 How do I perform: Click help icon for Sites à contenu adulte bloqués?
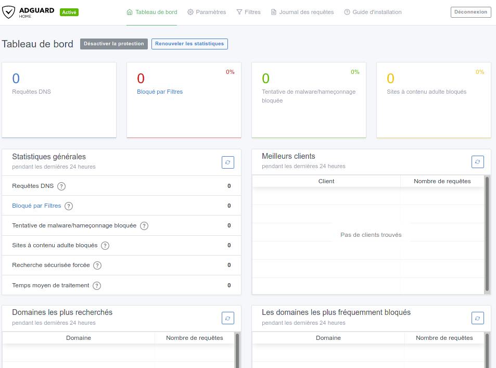105,246
